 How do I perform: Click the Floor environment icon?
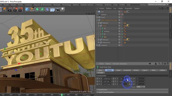pyautogui.click(x=52, y=10)
